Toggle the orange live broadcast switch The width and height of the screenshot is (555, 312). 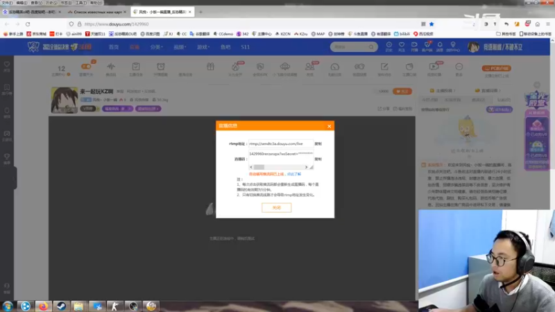pyautogui.click(x=86, y=67)
